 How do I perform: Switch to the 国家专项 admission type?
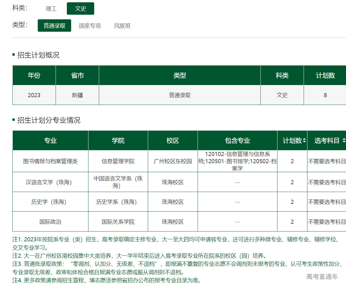pos(90,26)
